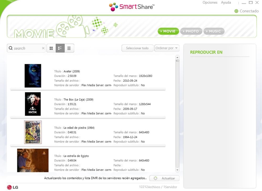The image size is (262, 191).
Task: Switch to simple list view
Action: coord(69,48)
